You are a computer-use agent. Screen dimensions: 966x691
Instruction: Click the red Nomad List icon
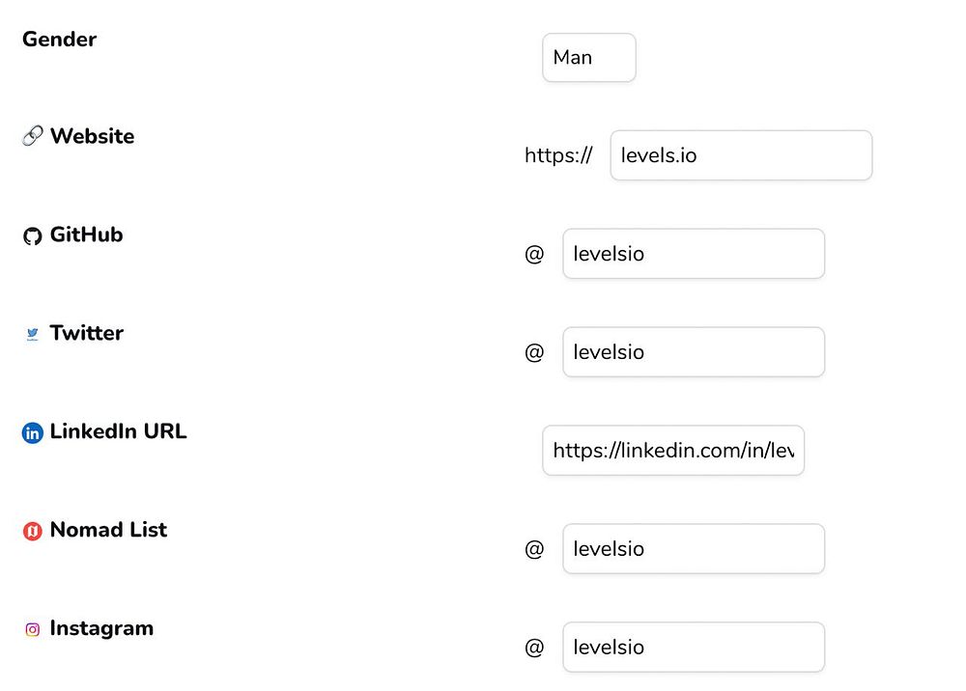tap(32, 531)
